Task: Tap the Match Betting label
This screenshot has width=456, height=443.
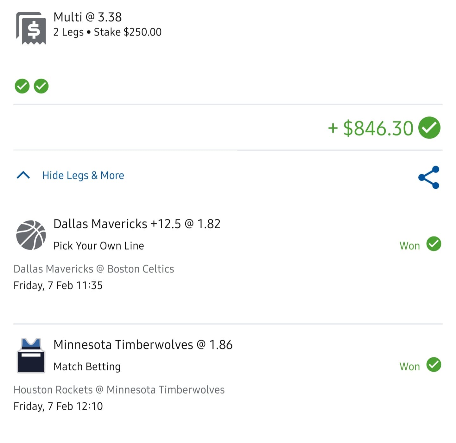Action: [x=87, y=367]
